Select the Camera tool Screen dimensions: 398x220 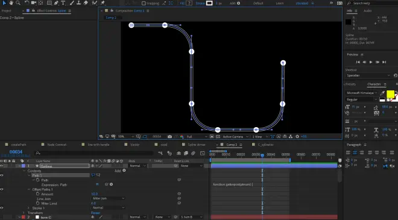pyautogui.click(x=34, y=3)
